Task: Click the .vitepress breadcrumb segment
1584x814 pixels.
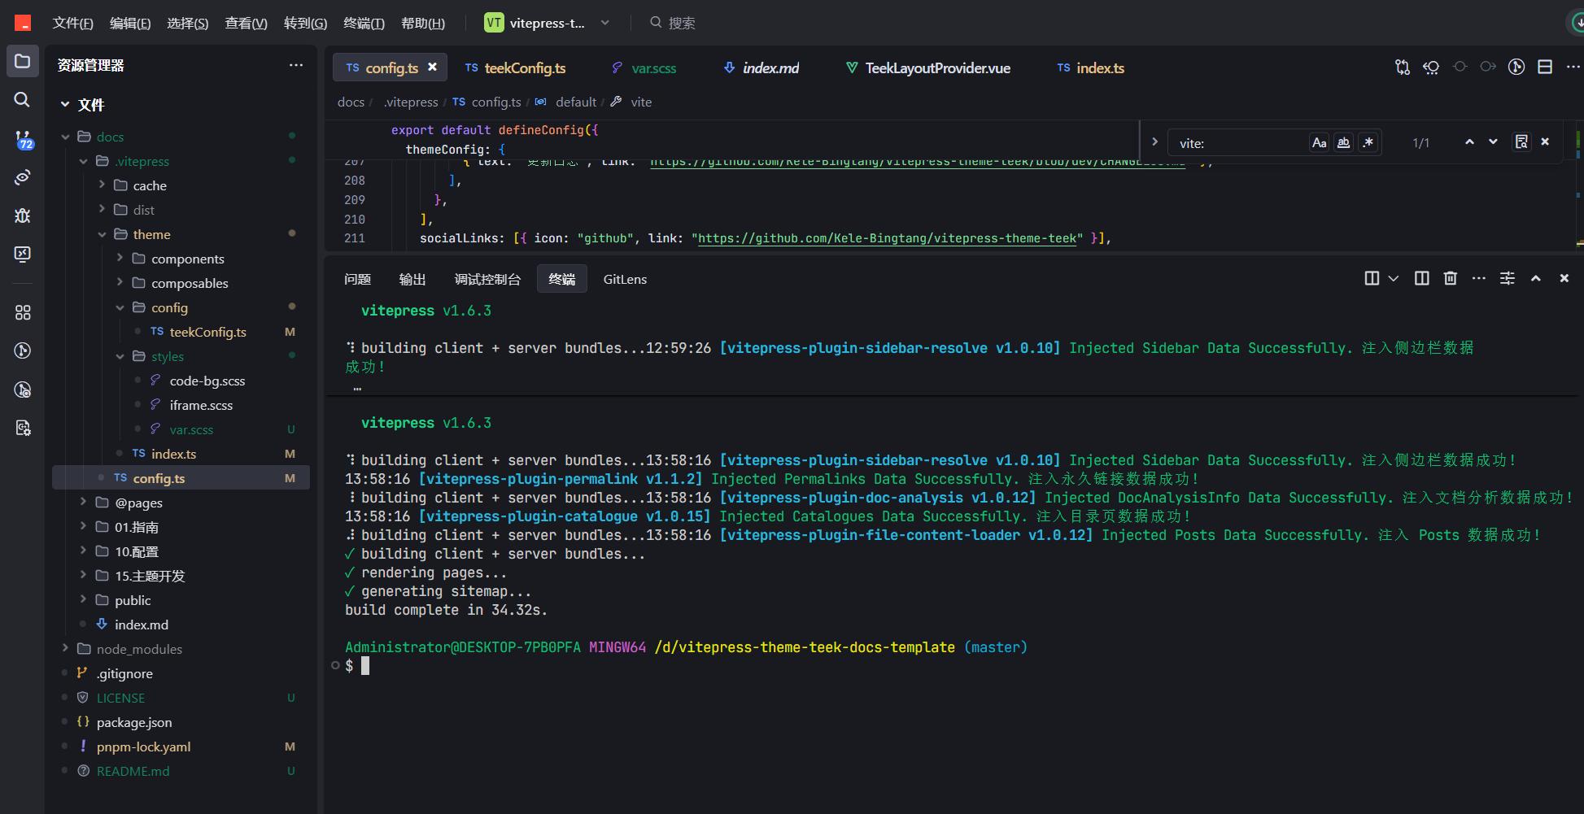Action: [411, 102]
